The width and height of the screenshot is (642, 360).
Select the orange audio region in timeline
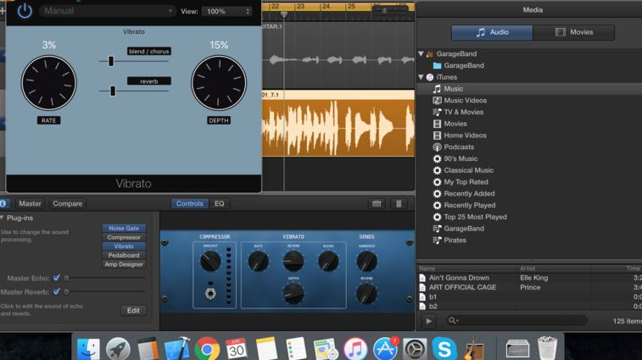coord(338,124)
